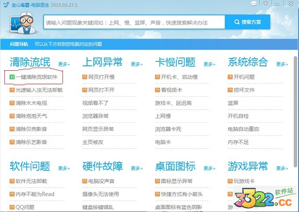Click 浏览器异常
299x212 pixels.
95,116
